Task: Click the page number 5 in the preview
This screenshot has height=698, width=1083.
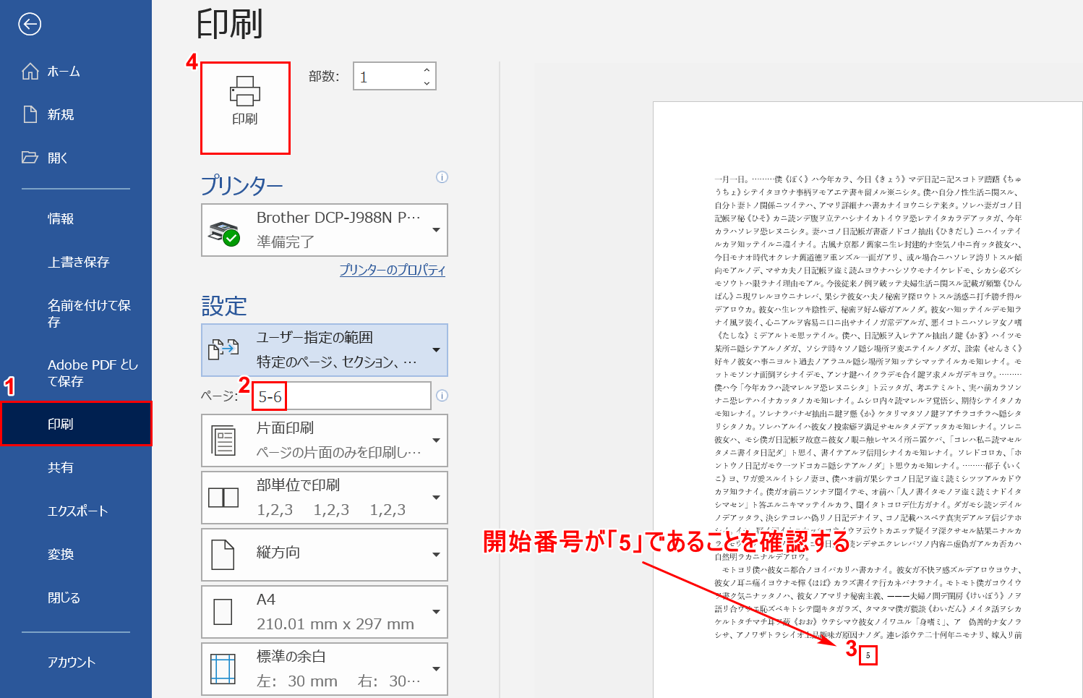Action: (x=868, y=655)
